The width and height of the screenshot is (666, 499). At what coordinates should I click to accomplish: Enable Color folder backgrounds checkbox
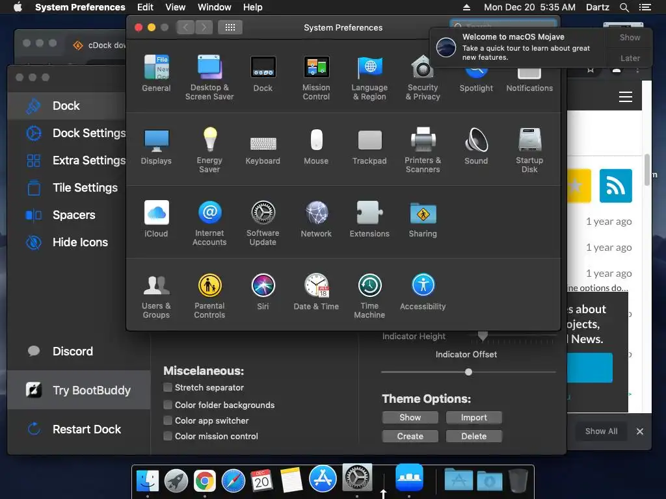168,405
